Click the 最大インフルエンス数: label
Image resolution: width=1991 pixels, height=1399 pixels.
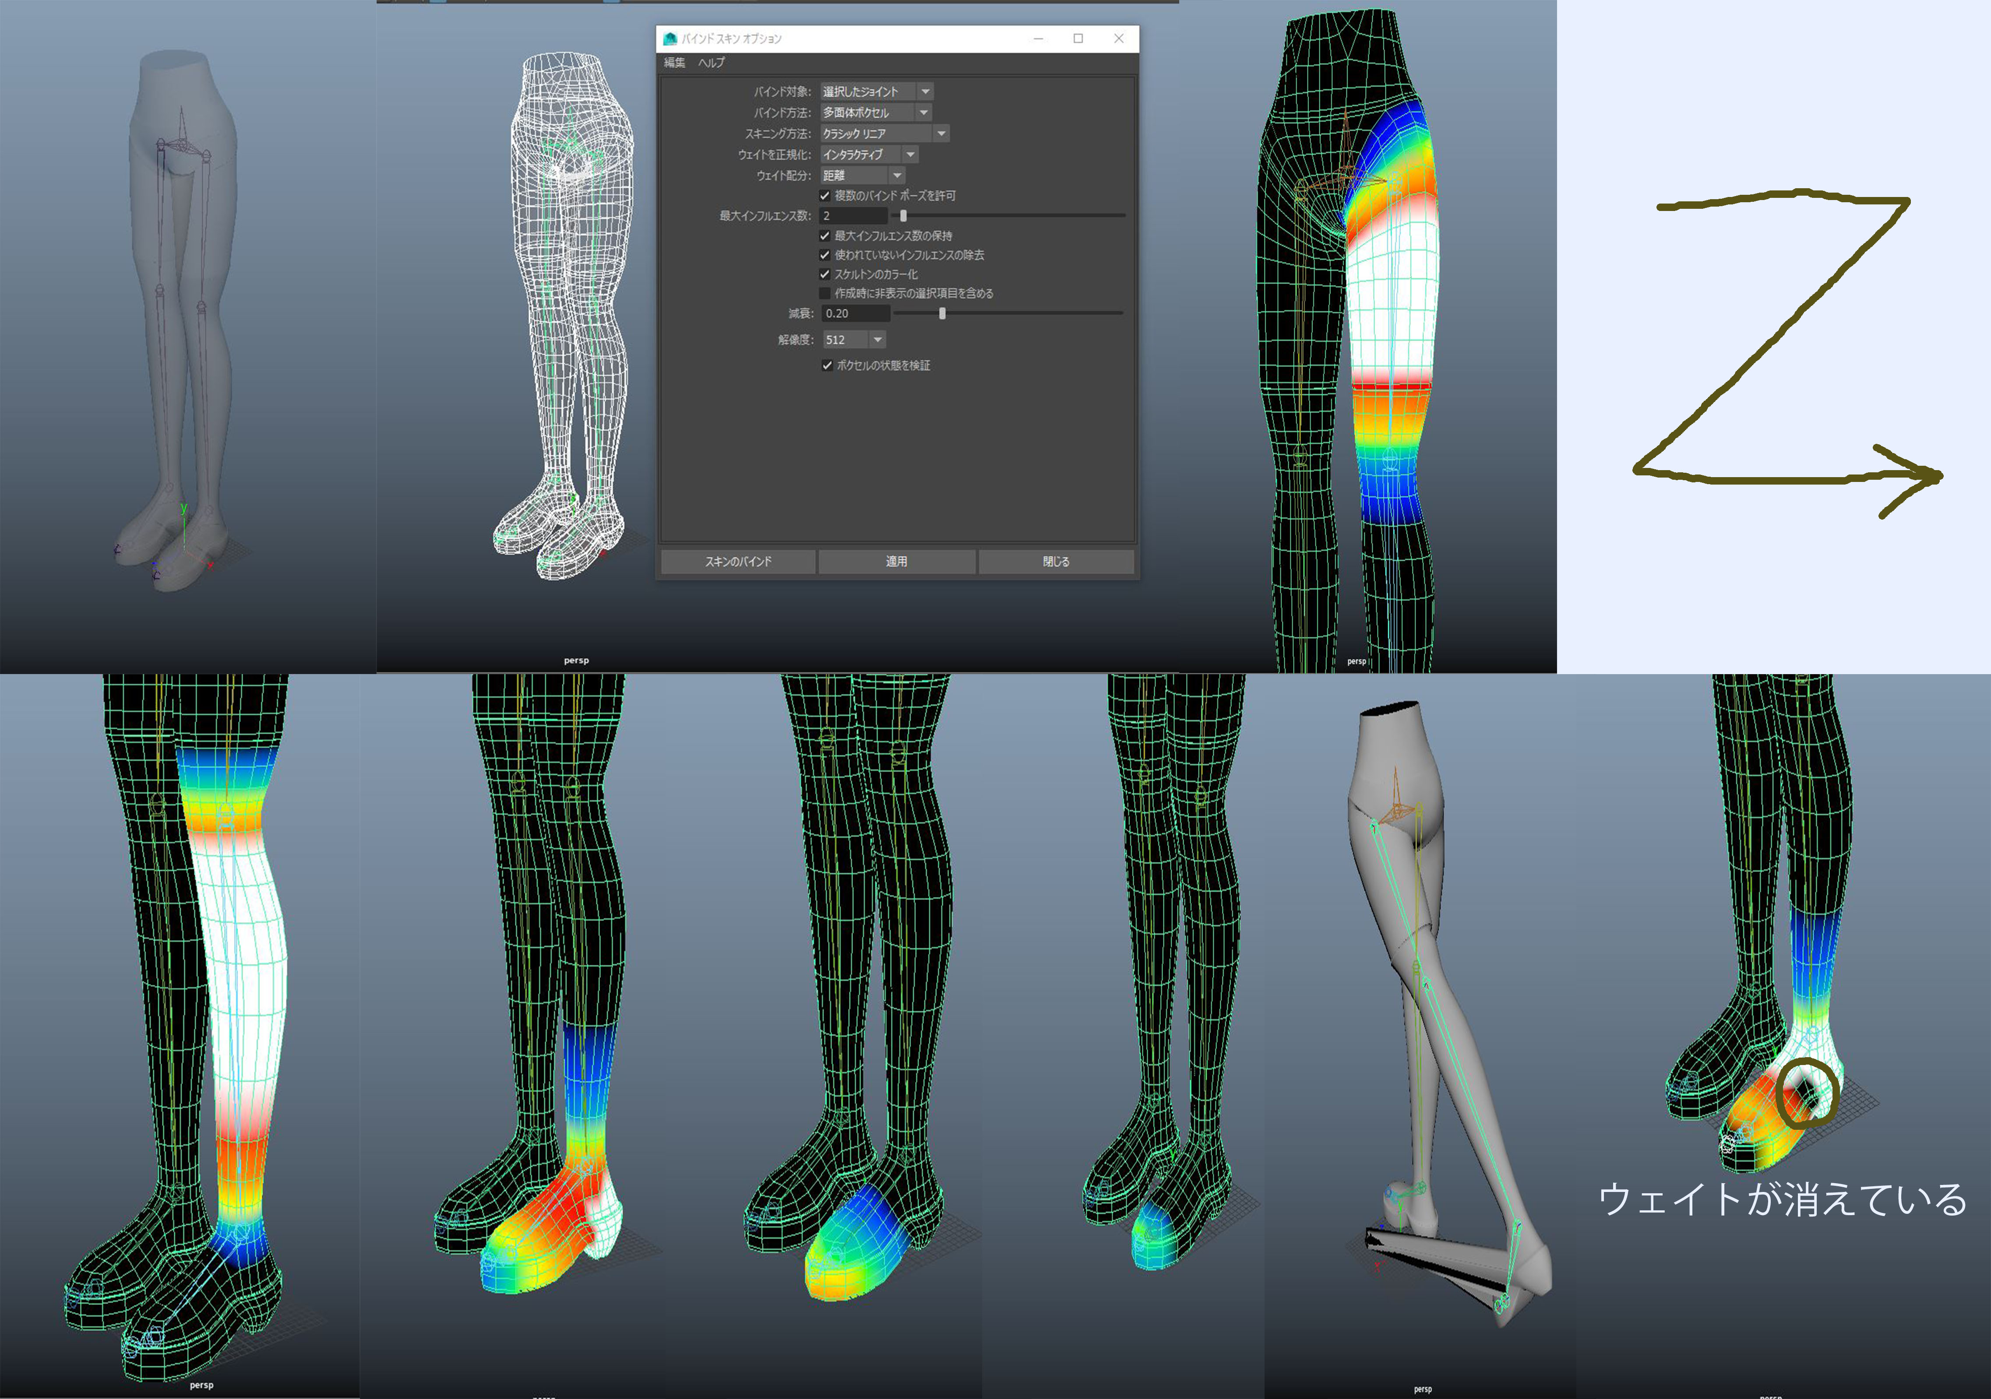pyautogui.click(x=766, y=216)
